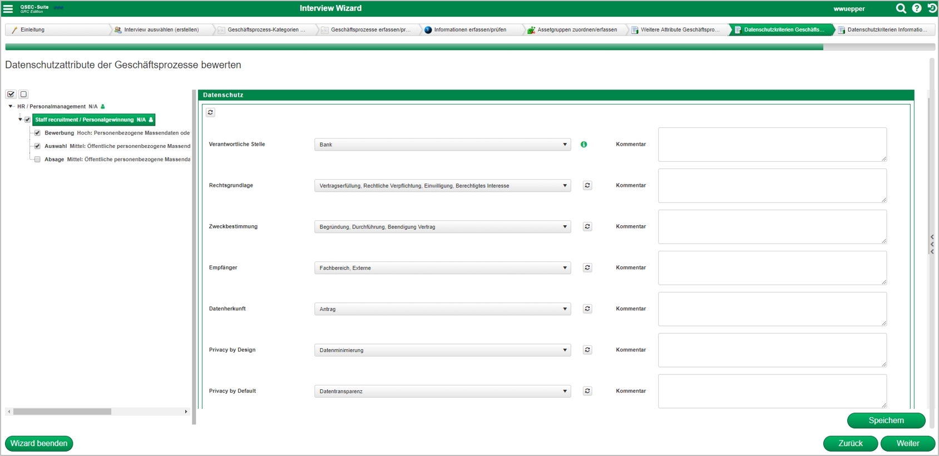Click the tree's horizontal scrollbar thumb
Viewport: 939px width, 456px height.
point(62,412)
